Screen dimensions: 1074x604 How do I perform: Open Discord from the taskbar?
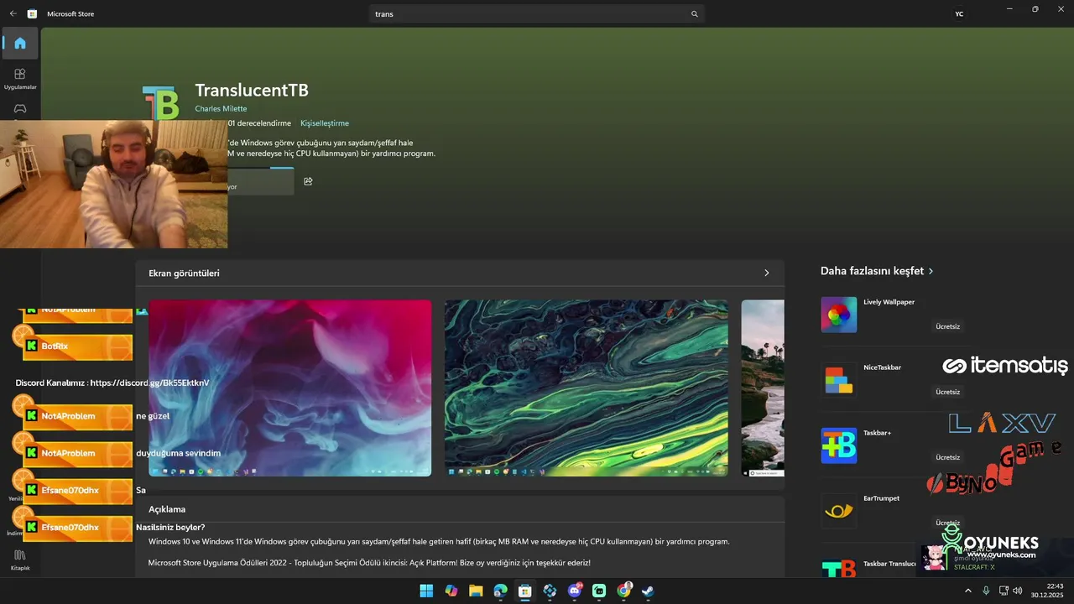click(x=575, y=591)
